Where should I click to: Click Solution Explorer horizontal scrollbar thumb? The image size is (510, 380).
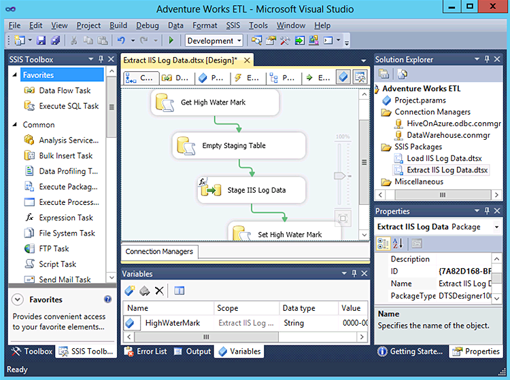(443, 195)
